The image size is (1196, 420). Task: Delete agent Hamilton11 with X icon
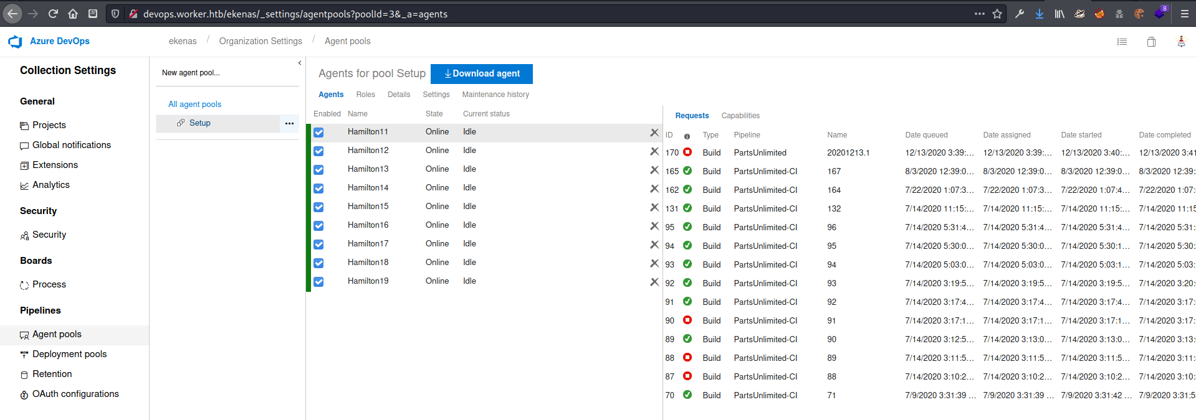[654, 132]
